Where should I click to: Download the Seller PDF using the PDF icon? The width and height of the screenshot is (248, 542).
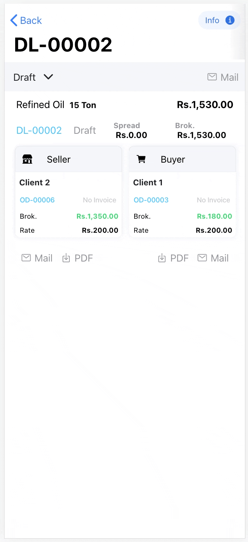67,258
